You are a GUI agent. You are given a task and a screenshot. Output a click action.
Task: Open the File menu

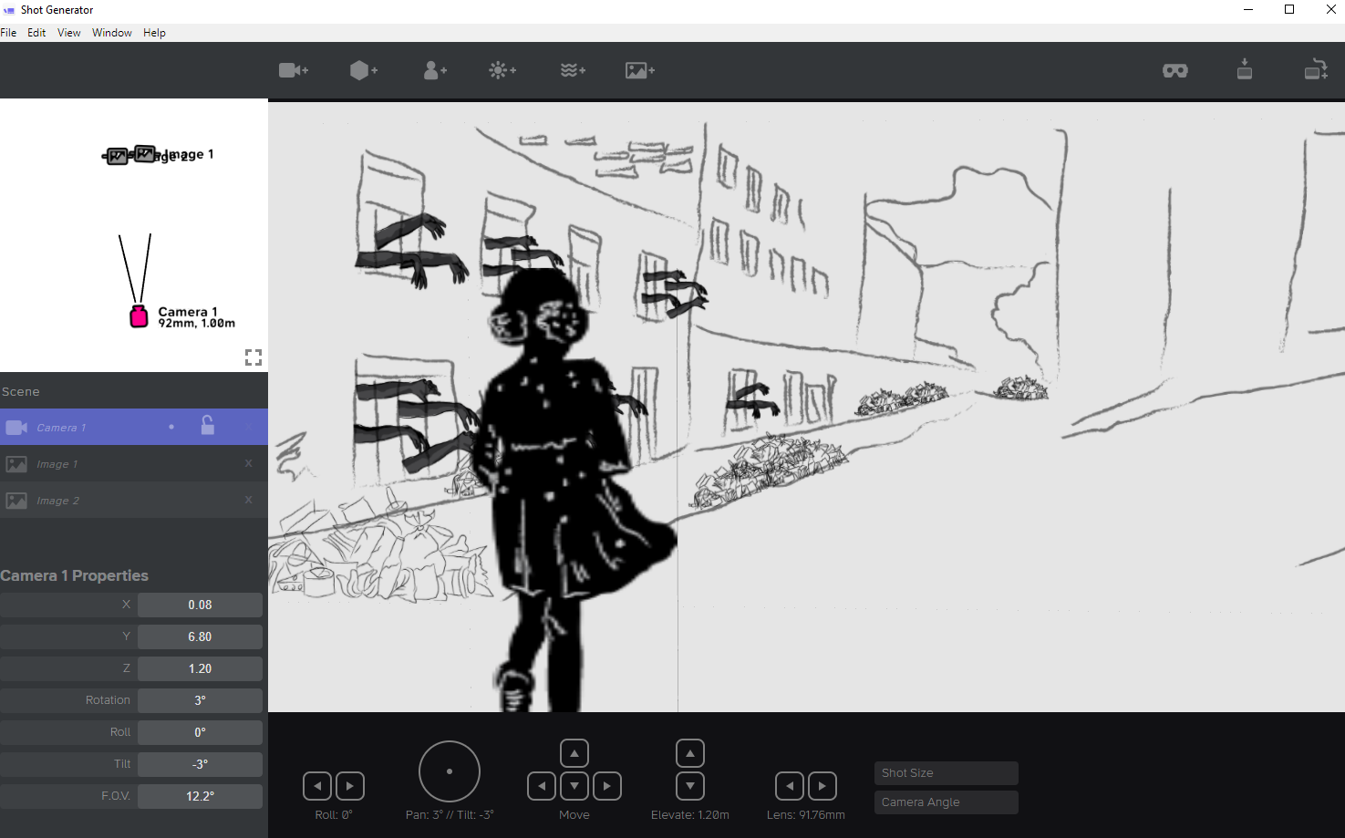9,32
